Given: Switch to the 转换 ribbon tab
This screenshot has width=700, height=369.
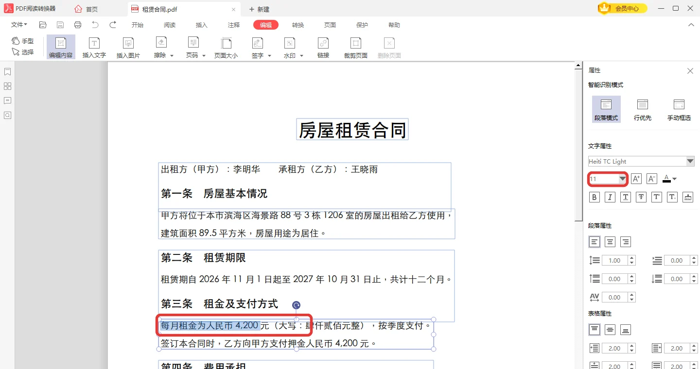Looking at the screenshot, I should pyautogui.click(x=298, y=25).
